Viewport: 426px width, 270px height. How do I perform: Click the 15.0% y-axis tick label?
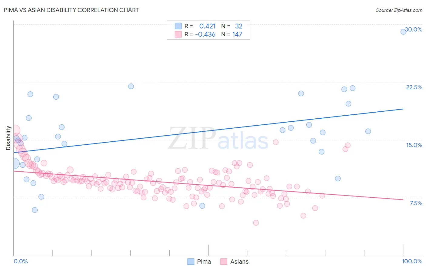coord(414,145)
